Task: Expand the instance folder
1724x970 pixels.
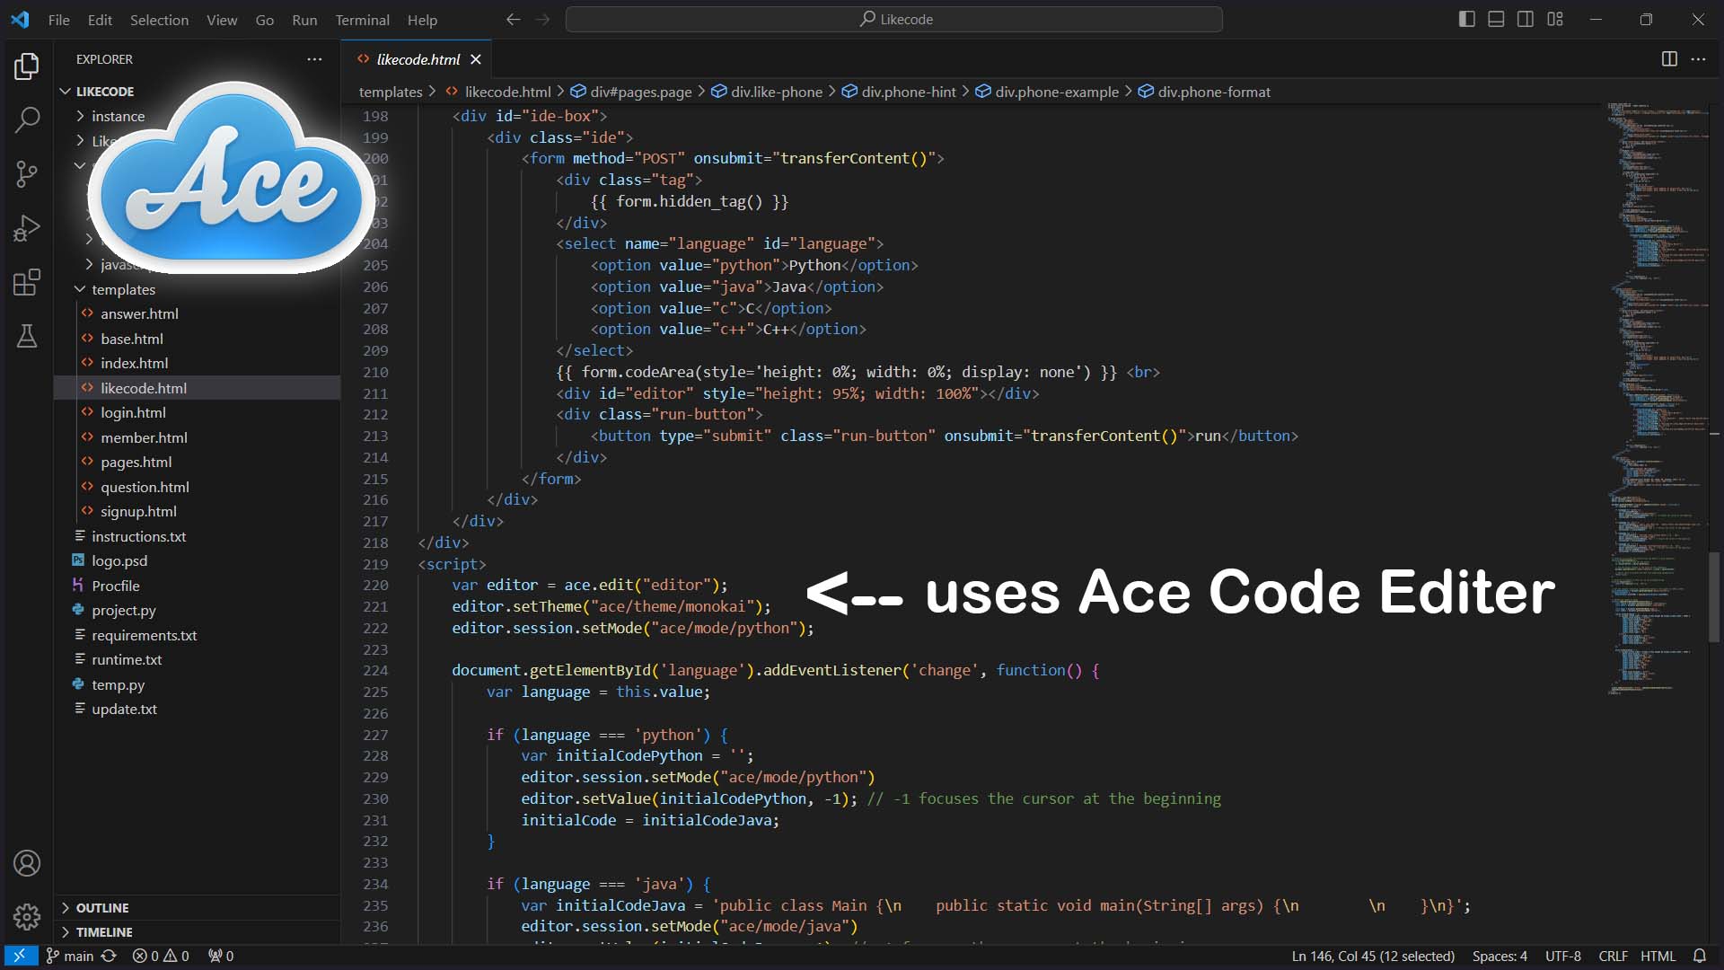Action: (x=118, y=116)
